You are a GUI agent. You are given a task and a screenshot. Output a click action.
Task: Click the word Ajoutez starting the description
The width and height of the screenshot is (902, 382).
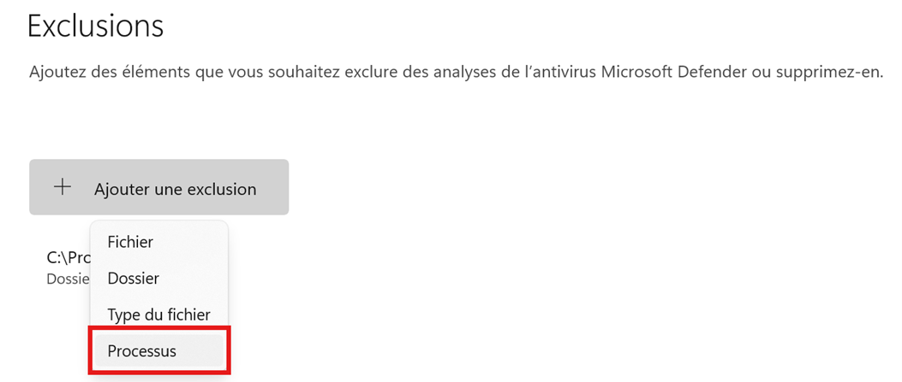(x=57, y=72)
